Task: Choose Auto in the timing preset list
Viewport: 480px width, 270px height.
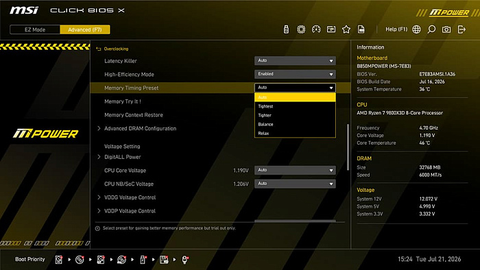Action: (295, 97)
